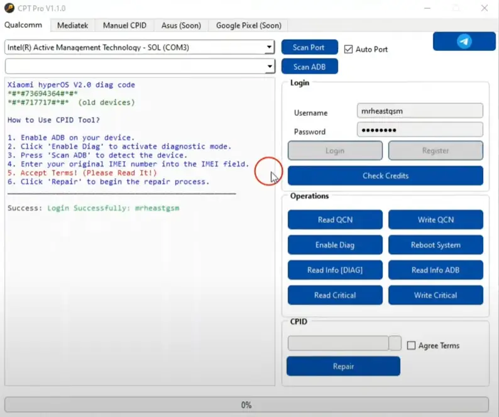The width and height of the screenshot is (499, 417).
Task: Click the Register button
Action: pyautogui.click(x=436, y=151)
